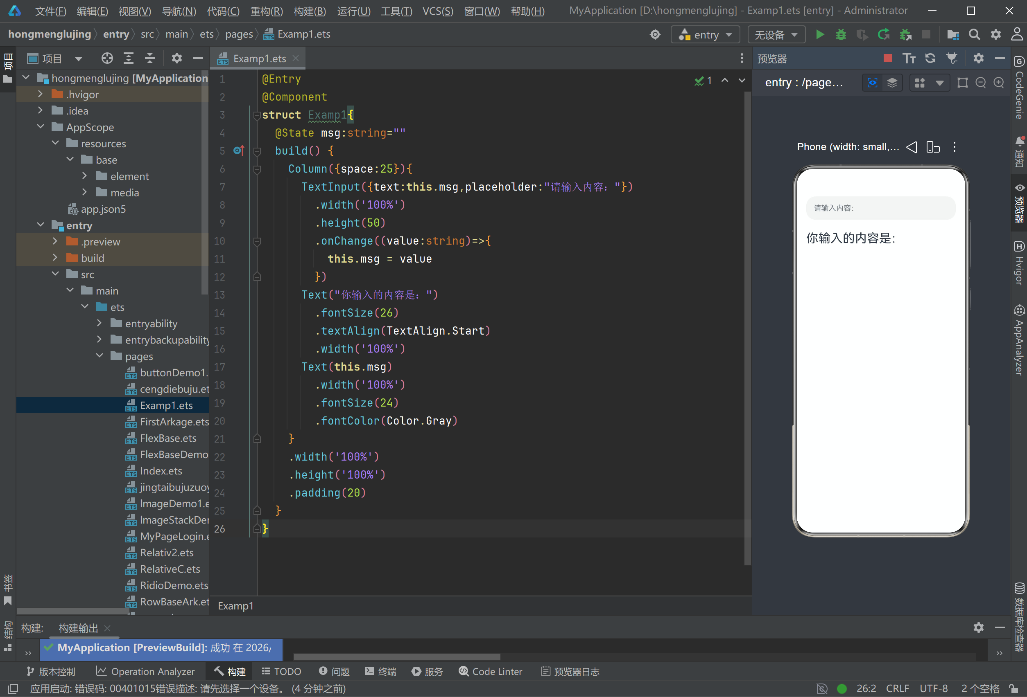1027x697 pixels.
Task: Toggle the 预览器 side tab
Action: (x=1019, y=203)
